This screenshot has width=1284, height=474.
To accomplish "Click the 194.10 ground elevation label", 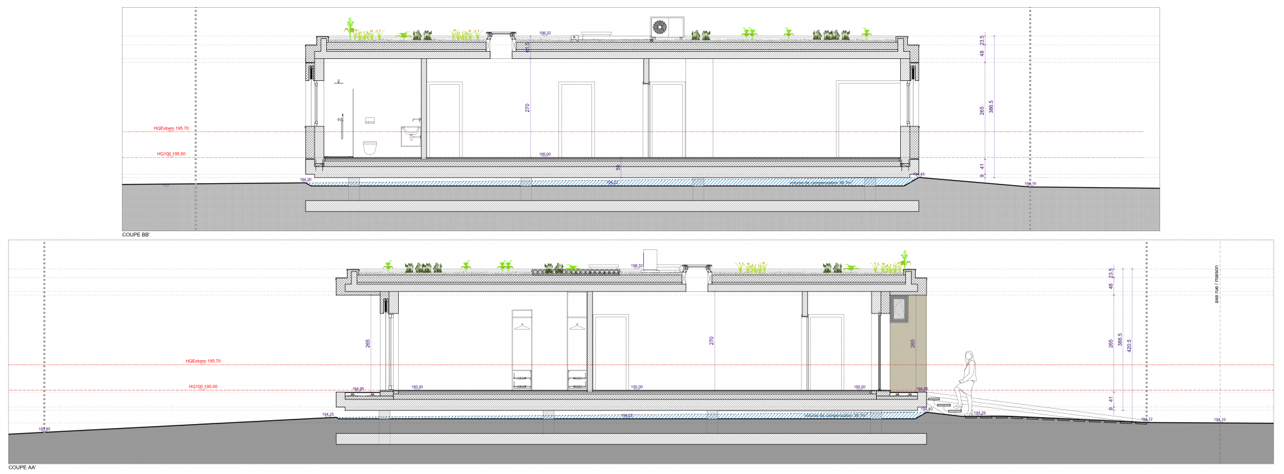I will (1220, 420).
